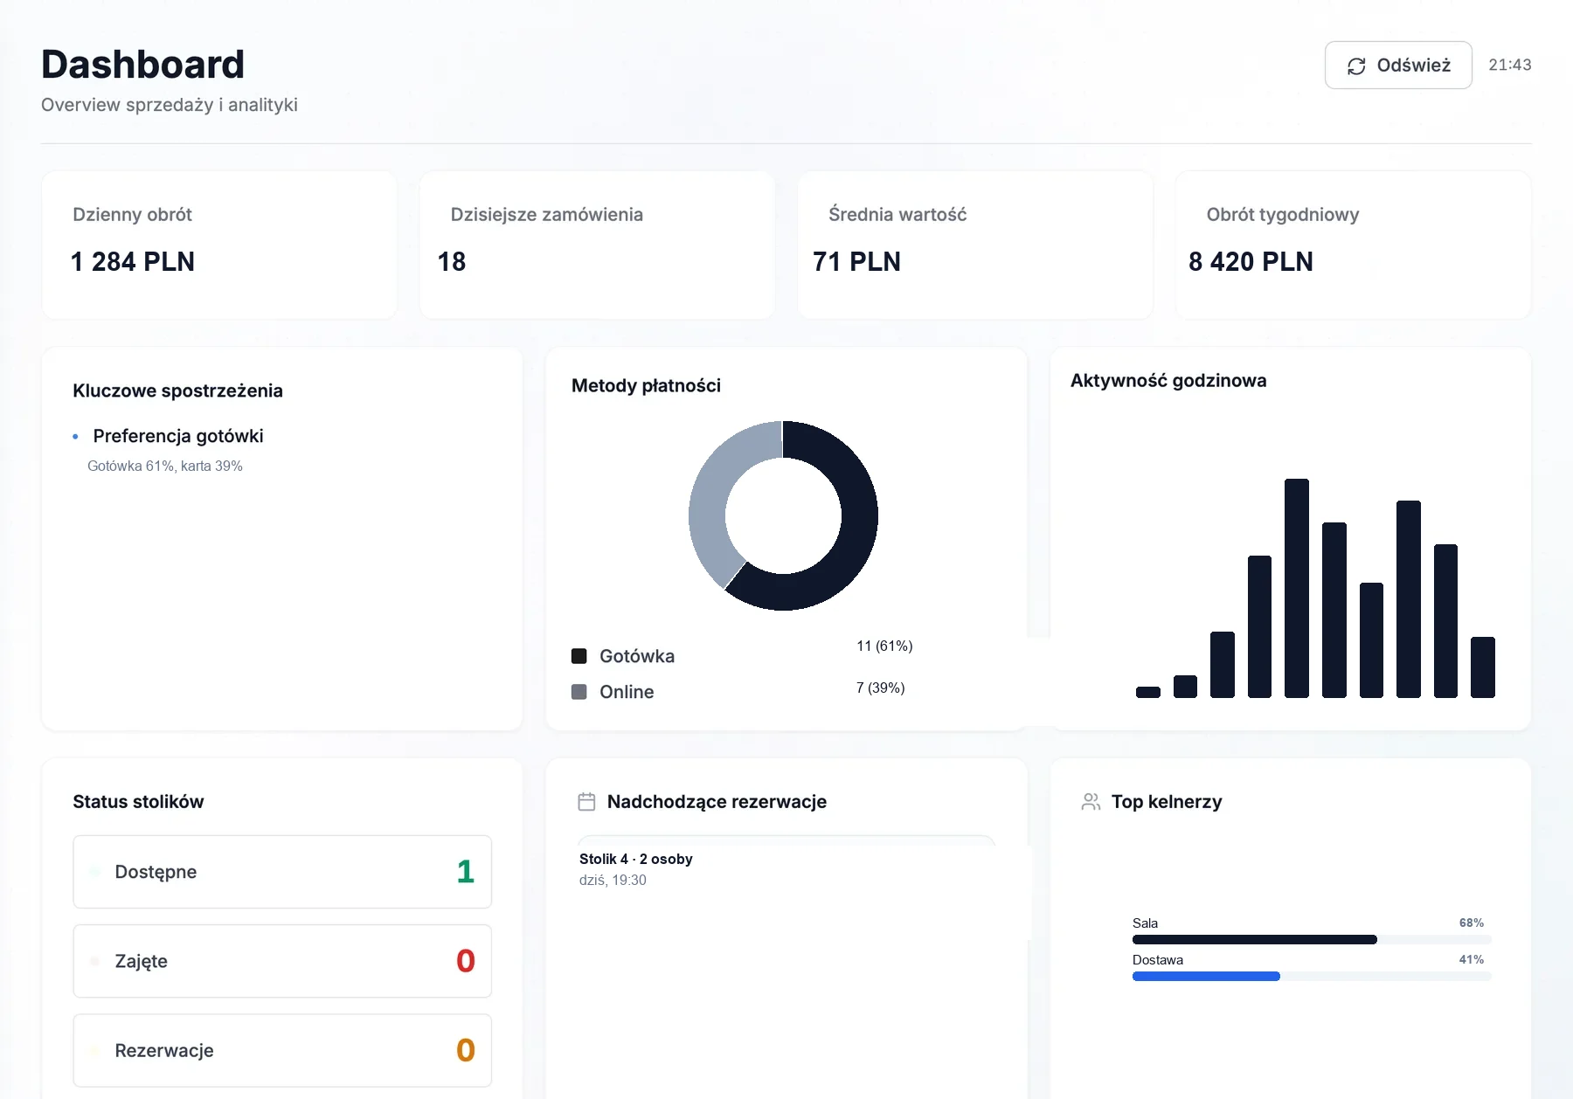Click the black Gotówka legend swatch
The height and width of the screenshot is (1099, 1573).
pos(579,656)
